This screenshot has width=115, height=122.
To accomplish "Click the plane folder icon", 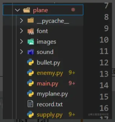I will [x=27, y=10].
